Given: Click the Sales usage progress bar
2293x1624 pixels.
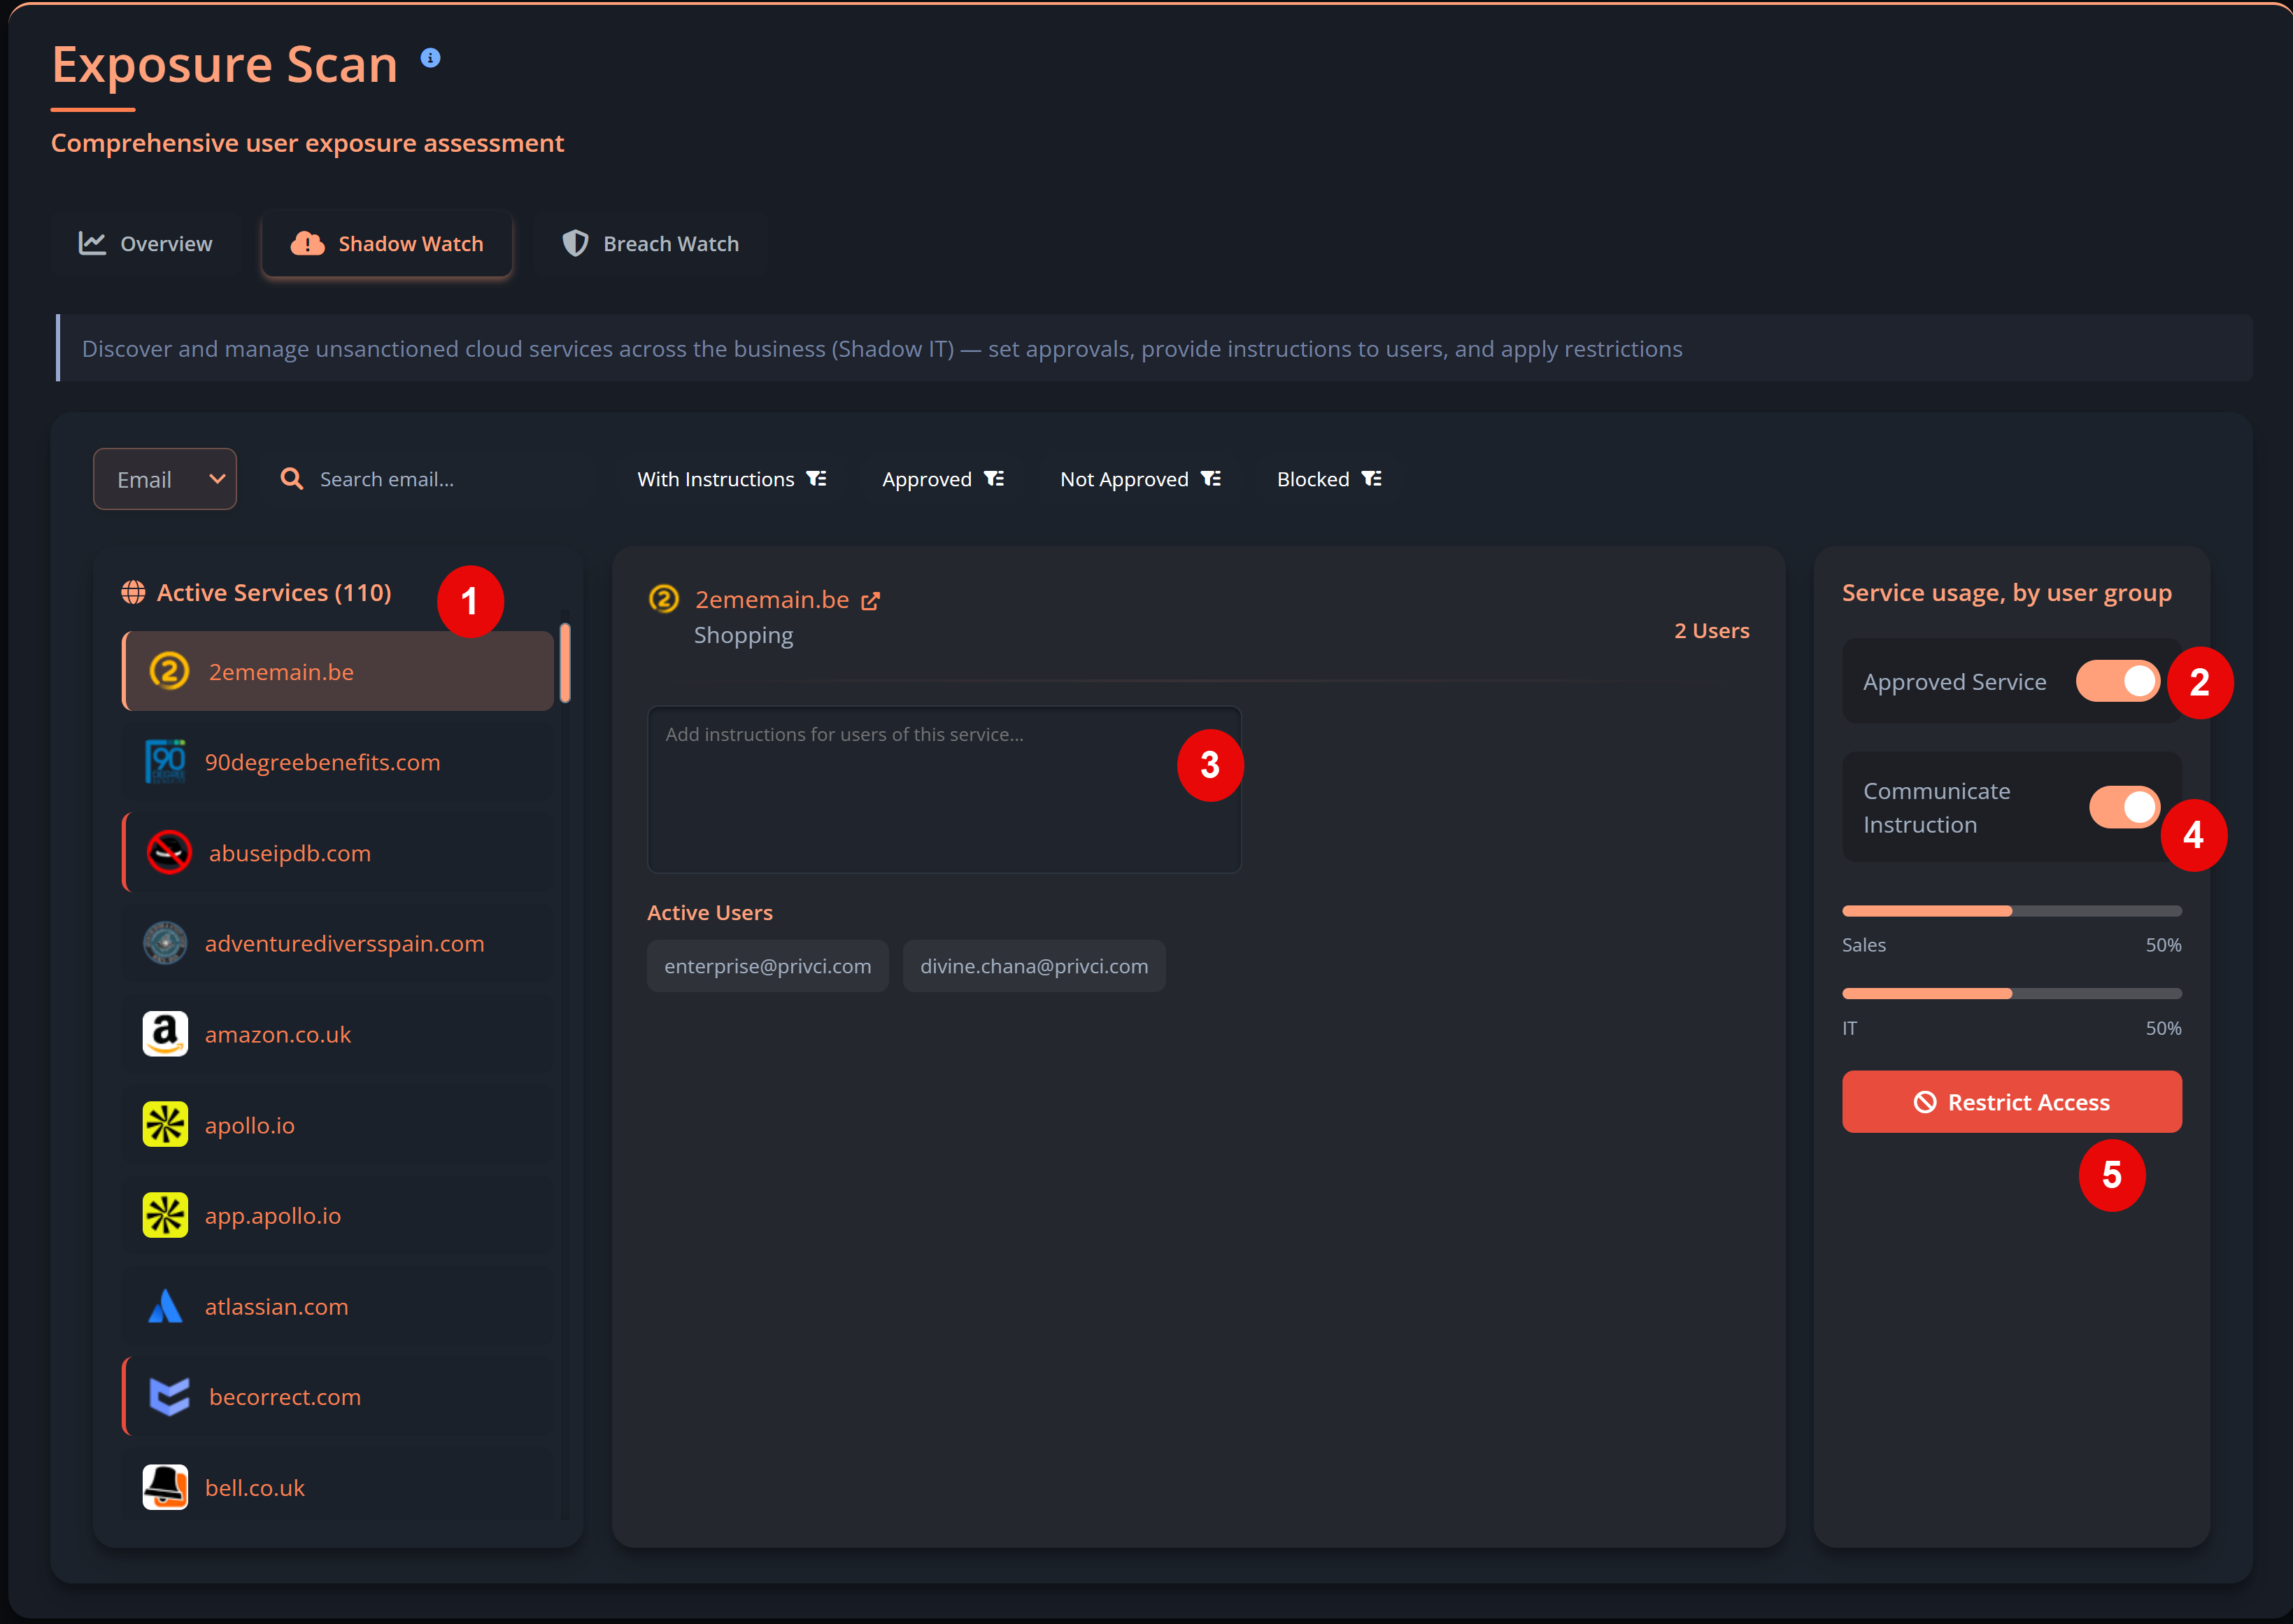Looking at the screenshot, I should point(2011,911).
